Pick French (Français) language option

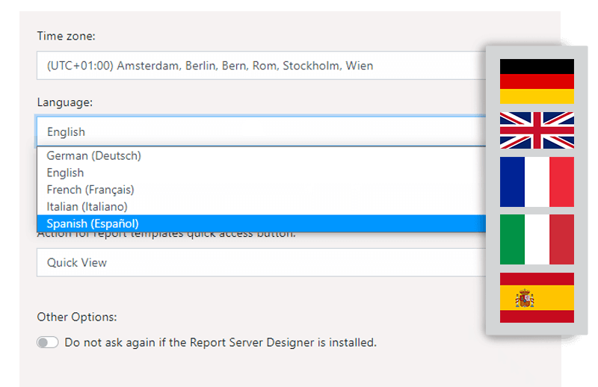tap(261, 190)
